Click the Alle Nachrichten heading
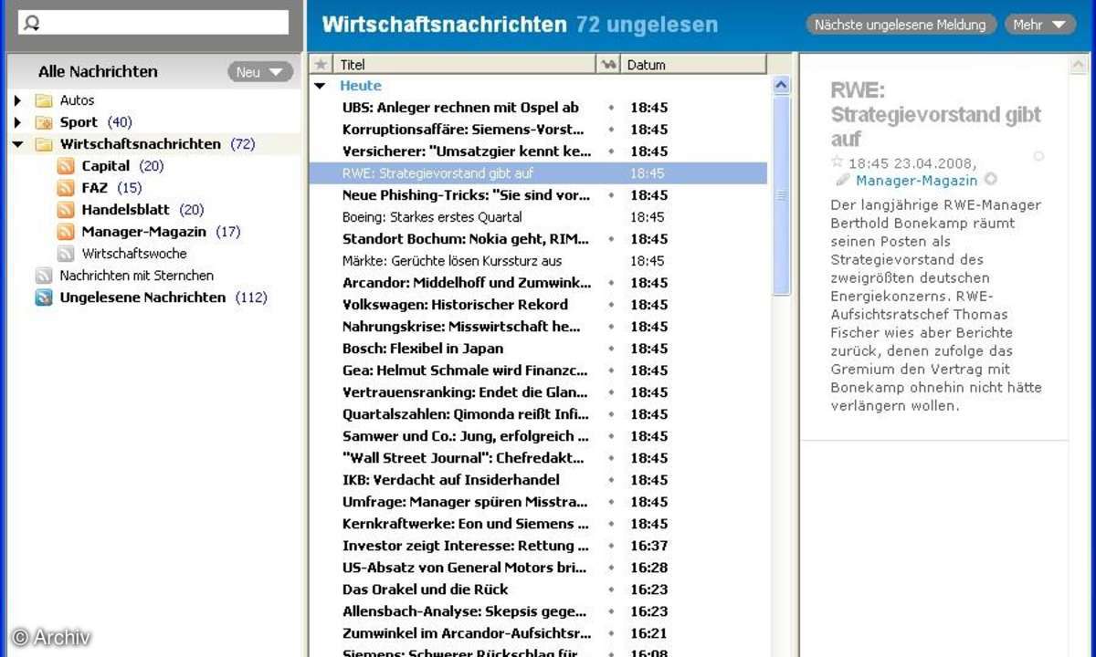 coord(98,71)
